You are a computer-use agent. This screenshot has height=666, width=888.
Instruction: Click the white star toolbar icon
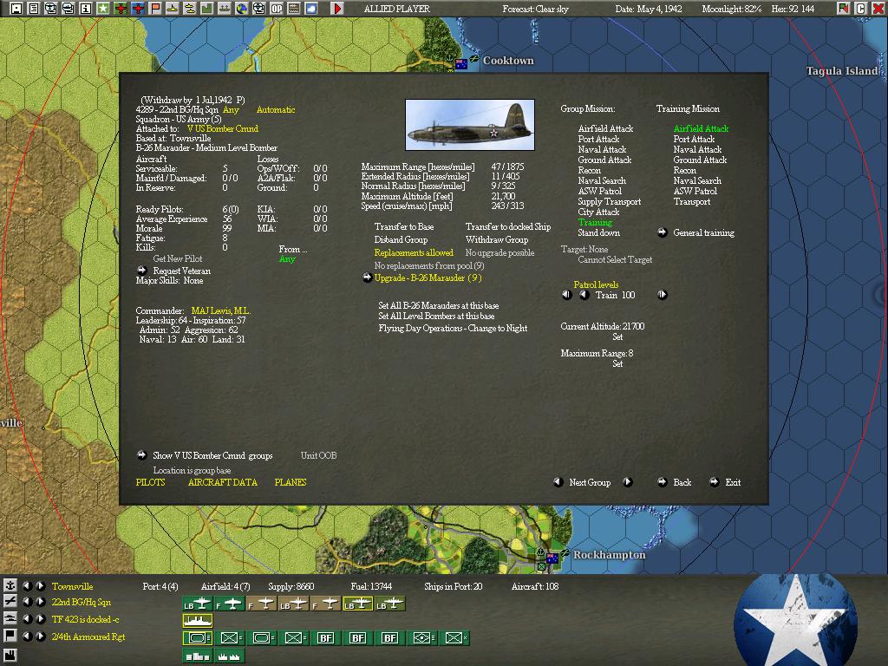coord(103,8)
